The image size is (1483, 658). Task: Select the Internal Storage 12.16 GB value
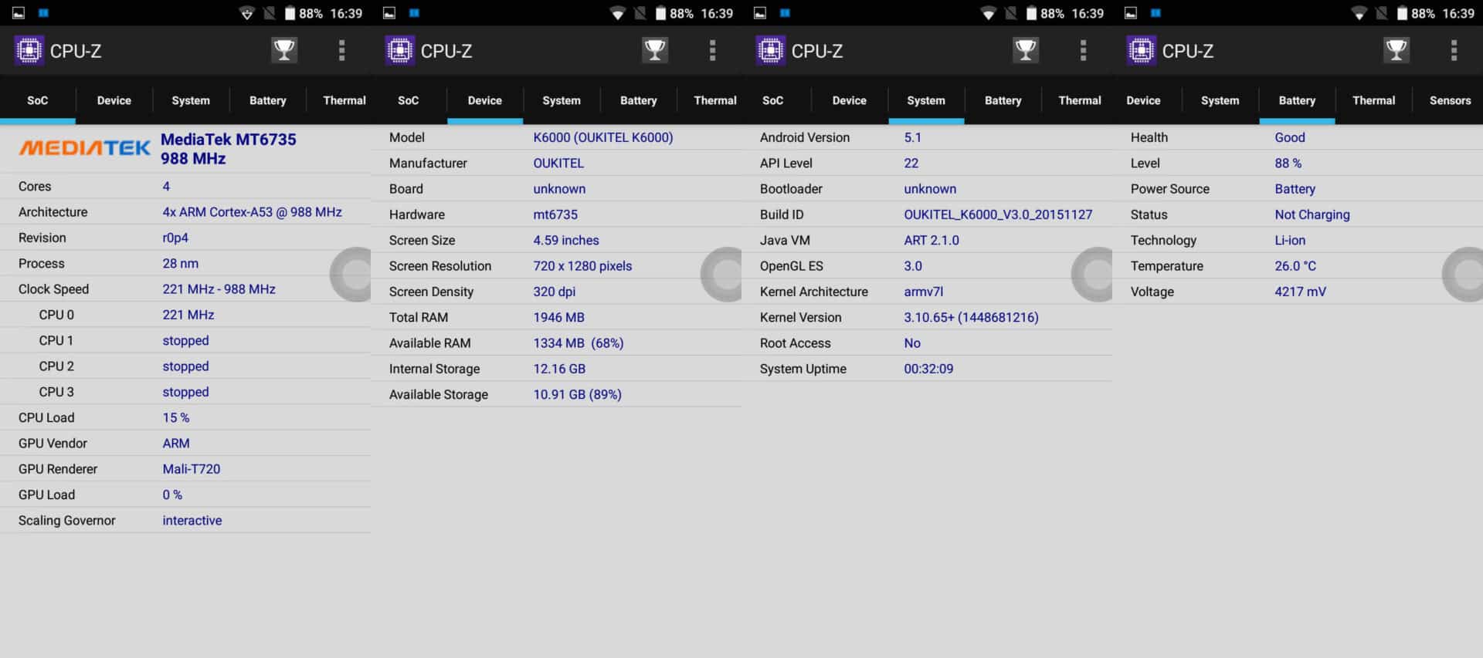pos(559,369)
